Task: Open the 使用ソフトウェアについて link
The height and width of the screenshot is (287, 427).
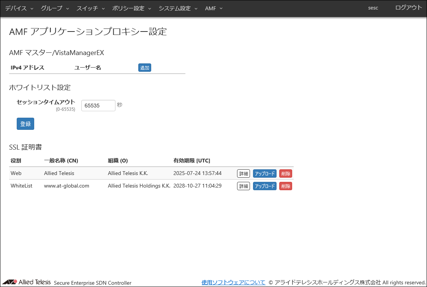Action: click(x=233, y=282)
